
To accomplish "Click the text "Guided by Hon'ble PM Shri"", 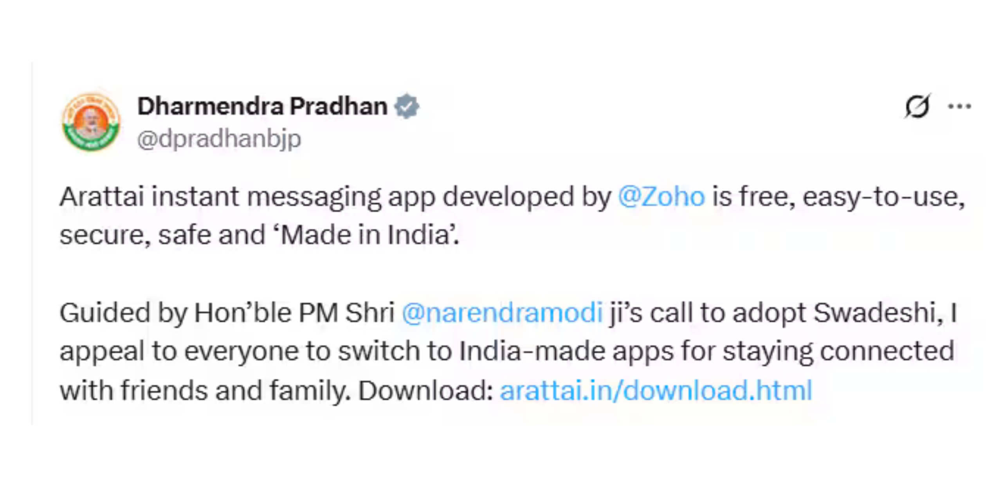I will pos(227,313).
